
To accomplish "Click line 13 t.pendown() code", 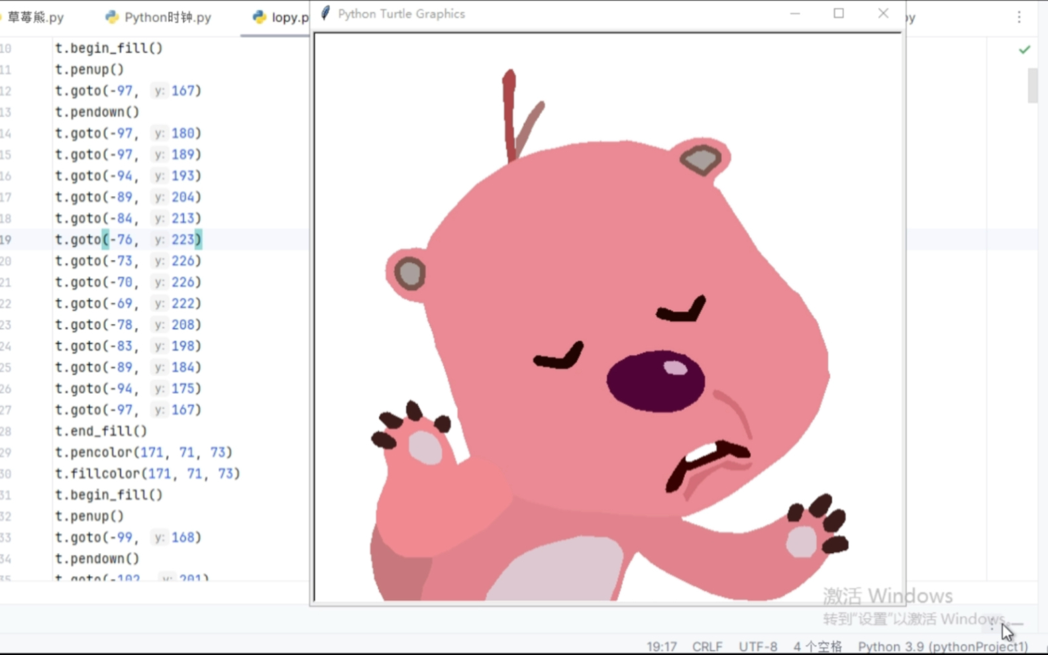I will click(x=97, y=111).
